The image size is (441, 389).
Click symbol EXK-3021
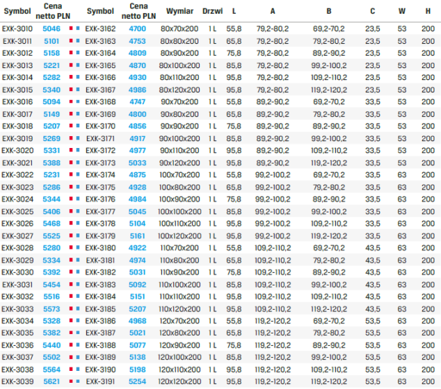17,163
